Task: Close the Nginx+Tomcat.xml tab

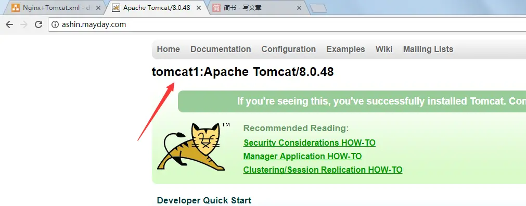Action: click(98, 8)
